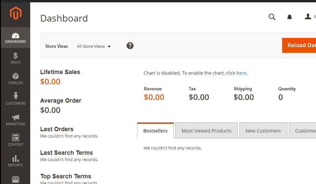Click the Magento logo icon

point(16,14)
